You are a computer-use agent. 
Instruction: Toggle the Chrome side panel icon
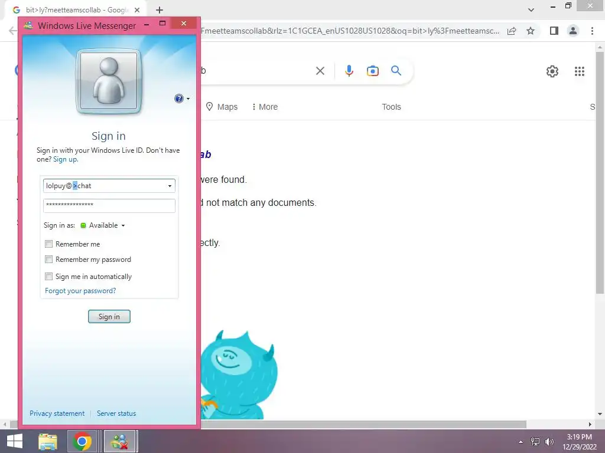pos(554,31)
